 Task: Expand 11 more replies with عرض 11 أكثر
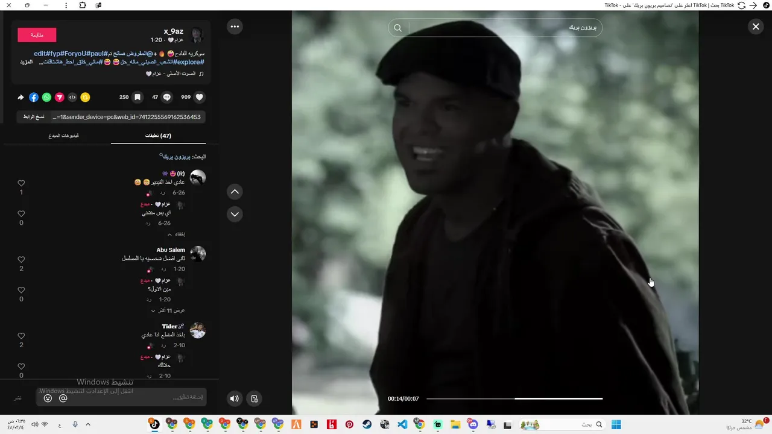168,310
